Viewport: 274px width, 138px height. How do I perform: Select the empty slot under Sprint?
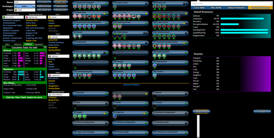(x=155, y=96)
